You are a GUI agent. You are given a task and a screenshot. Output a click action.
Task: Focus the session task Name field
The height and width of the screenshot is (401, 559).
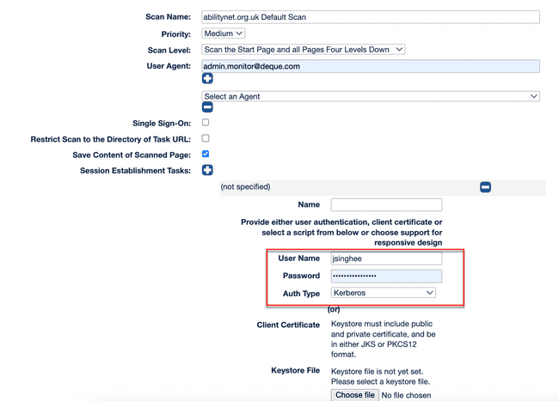click(386, 204)
